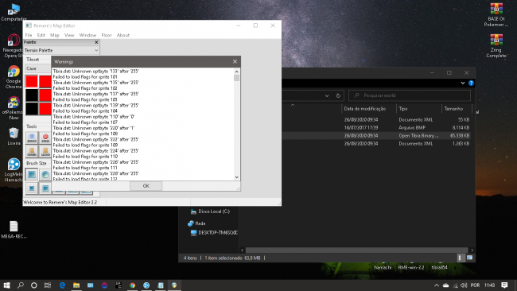Open Edge browser from taskbar
Image resolution: width=517 pixels, height=291 pixels.
point(62,285)
